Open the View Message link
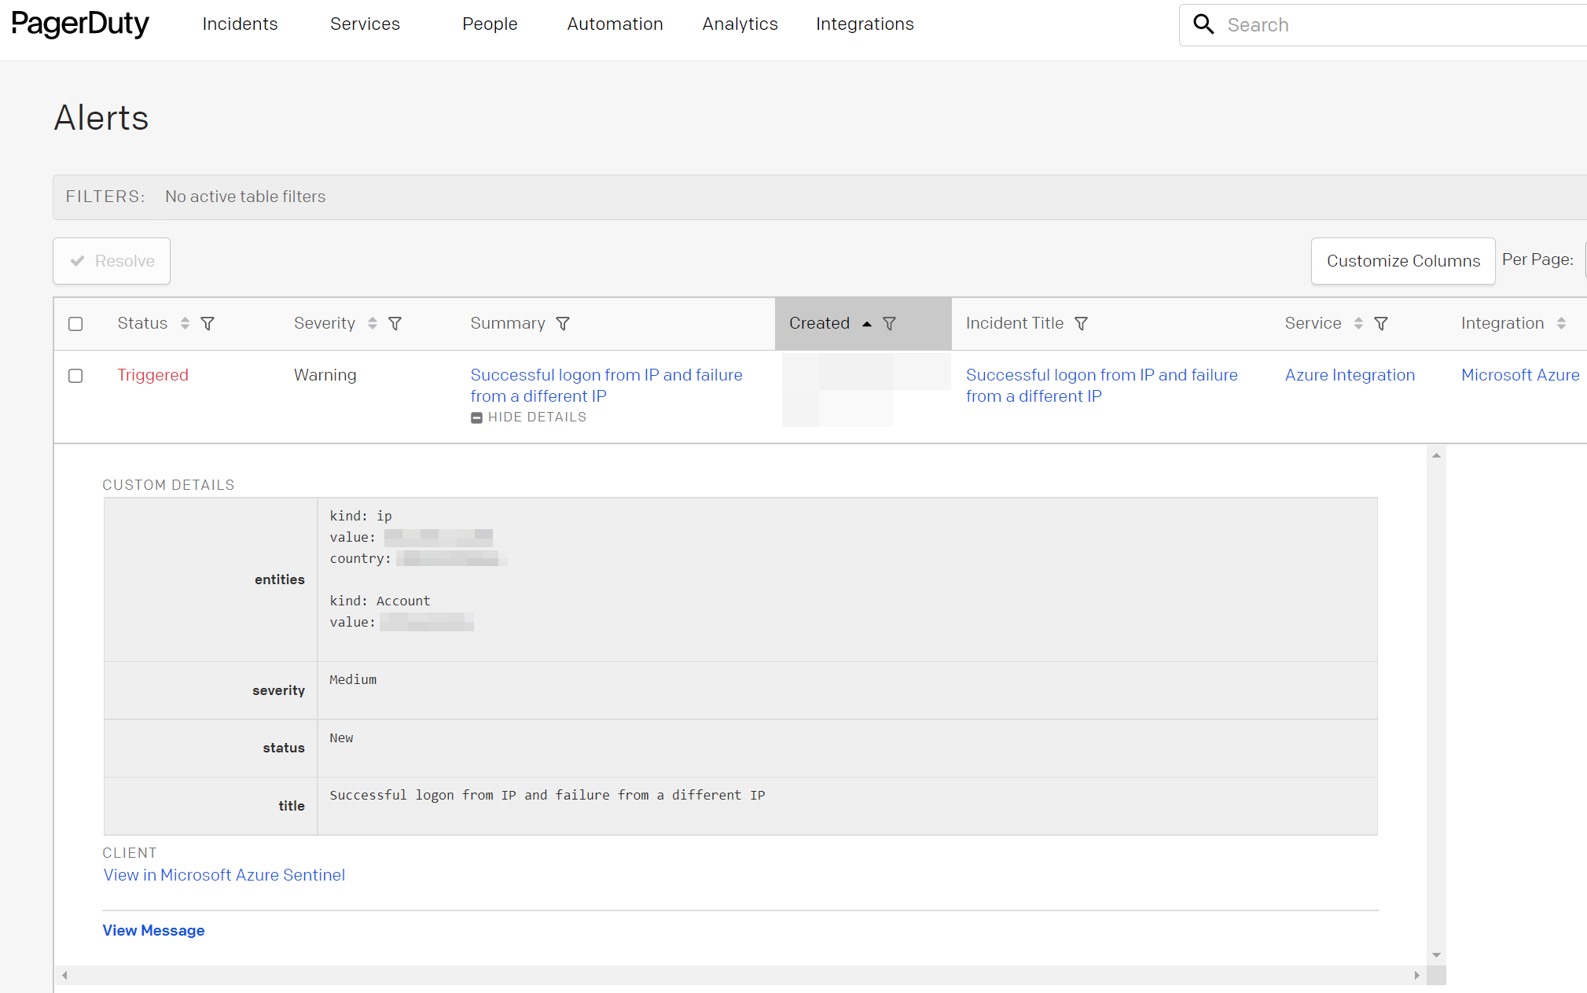This screenshot has width=1587, height=993. [153, 930]
